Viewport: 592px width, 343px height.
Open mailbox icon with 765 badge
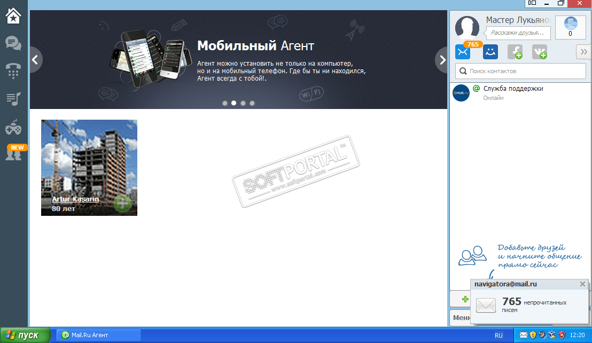click(x=463, y=52)
